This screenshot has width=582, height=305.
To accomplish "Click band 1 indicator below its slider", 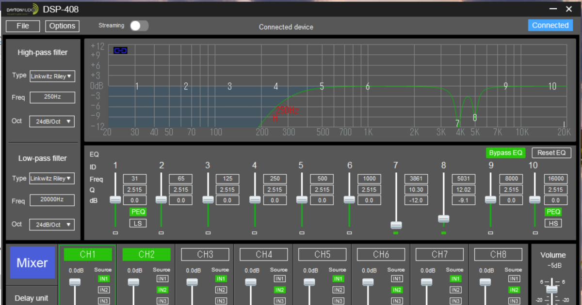I will [x=115, y=233].
